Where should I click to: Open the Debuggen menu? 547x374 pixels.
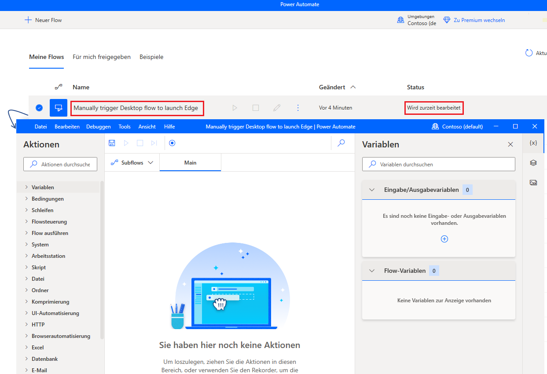coord(99,127)
